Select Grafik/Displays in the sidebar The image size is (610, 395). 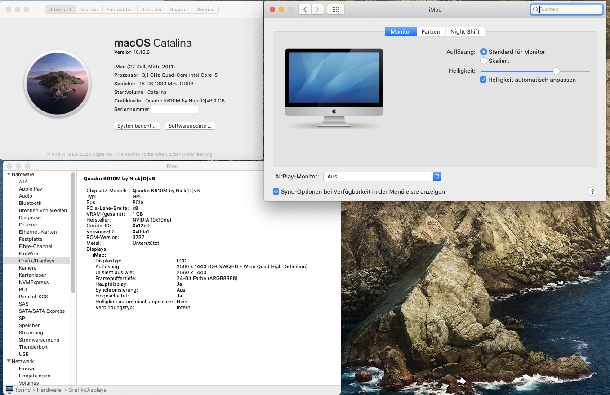click(x=36, y=261)
